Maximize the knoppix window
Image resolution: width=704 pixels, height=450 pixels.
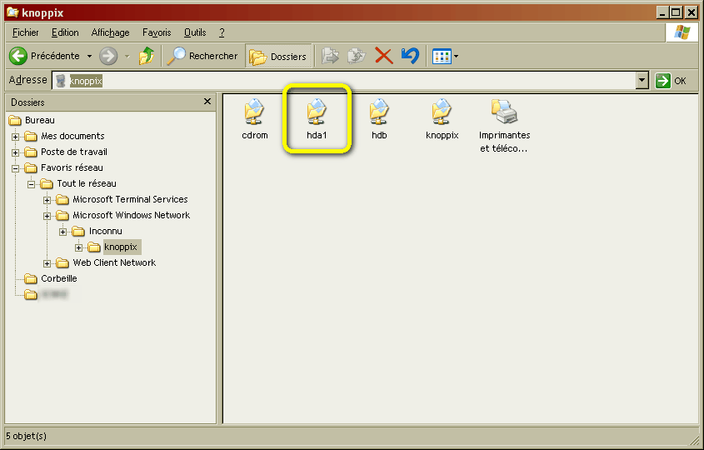(676, 12)
